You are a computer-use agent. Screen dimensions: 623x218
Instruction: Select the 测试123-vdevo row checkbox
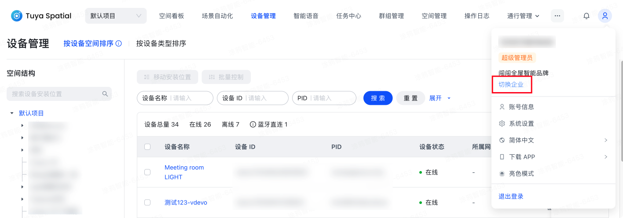point(147,203)
